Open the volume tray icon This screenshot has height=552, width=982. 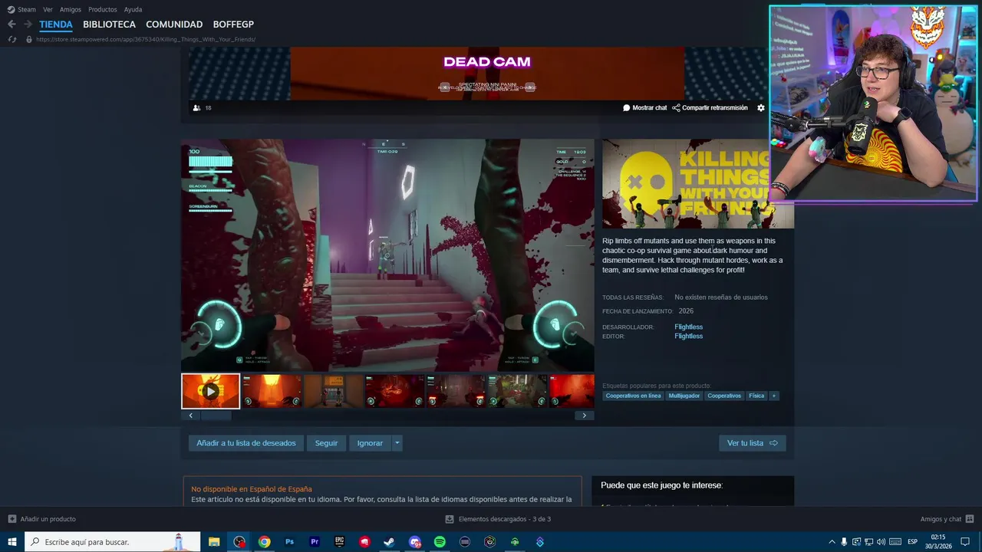[x=881, y=542]
